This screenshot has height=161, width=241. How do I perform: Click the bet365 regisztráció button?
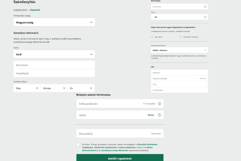tap(120, 158)
